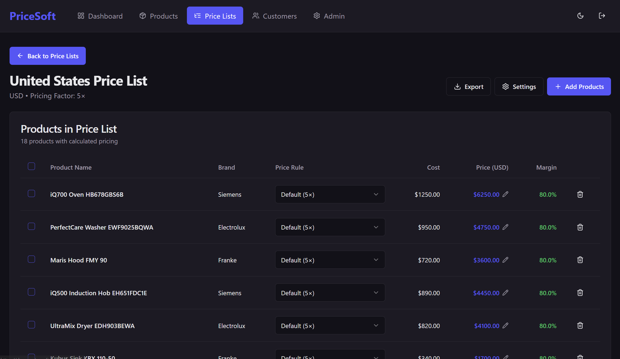Toggle dark mode moon icon
Screen dimensions: 620x359
580,16
